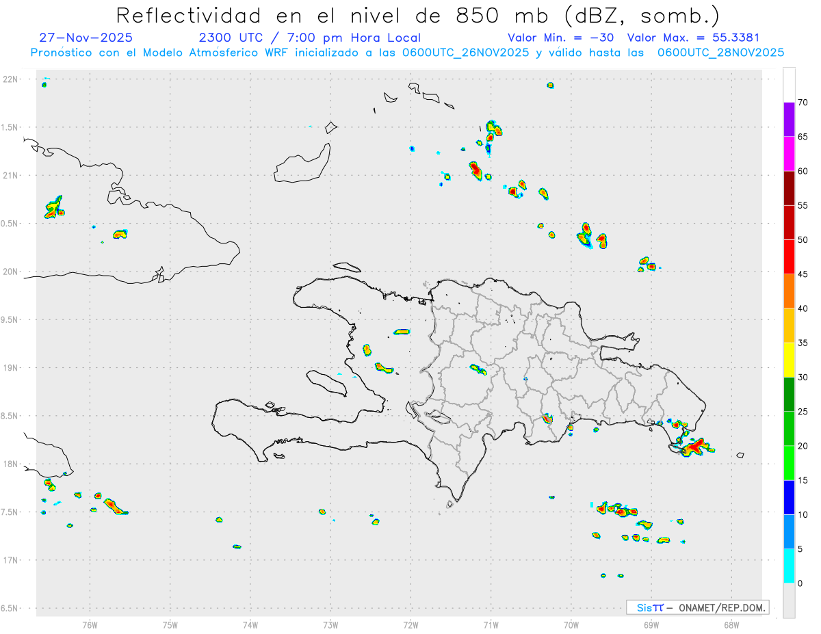Click the color bar label "70"
Viewport: 821px width, 634px height.
click(803, 103)
